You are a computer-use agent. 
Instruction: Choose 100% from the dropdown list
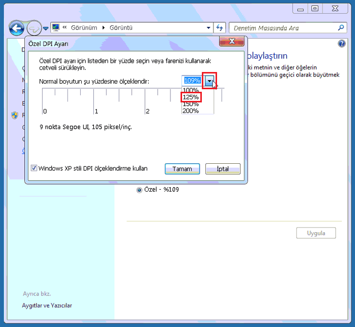191,90
